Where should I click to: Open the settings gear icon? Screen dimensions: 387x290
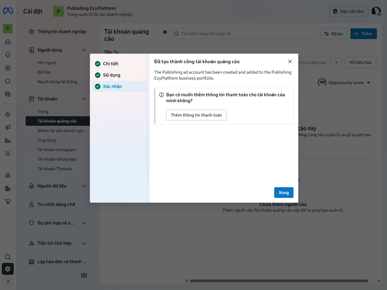pyautogui.click(x=8, y=269)
